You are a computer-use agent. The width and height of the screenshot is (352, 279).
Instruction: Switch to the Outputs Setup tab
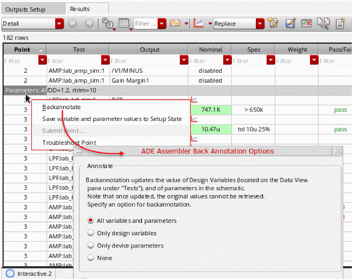[25, 9]
